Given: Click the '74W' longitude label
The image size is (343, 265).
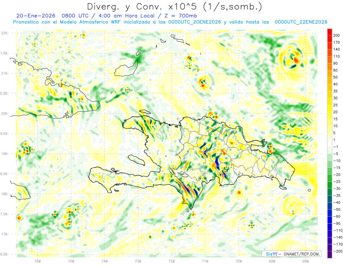Looking at the screenshot, I should coord(105,261).
